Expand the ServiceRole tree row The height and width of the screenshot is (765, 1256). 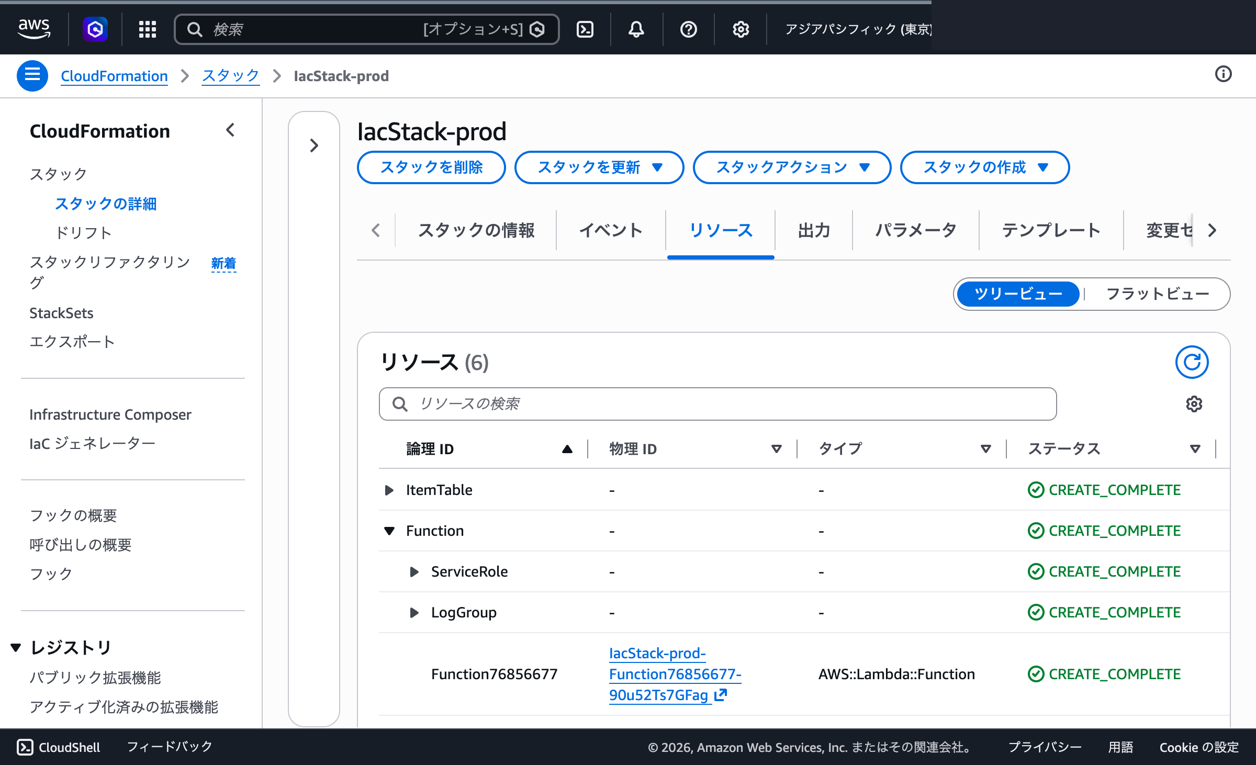(414, 572)
